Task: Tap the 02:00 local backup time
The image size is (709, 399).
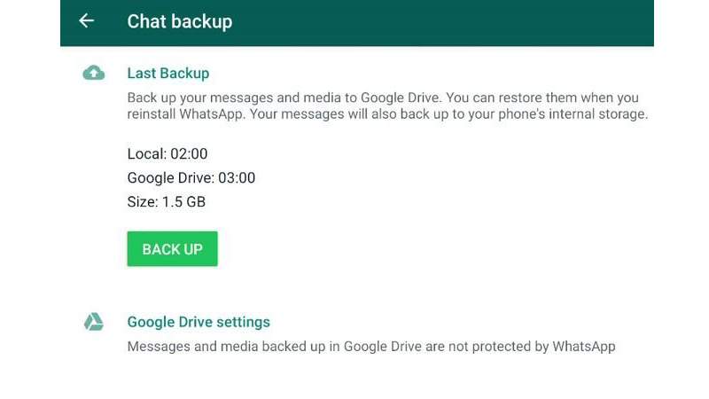Action: (x=189, y=154)
